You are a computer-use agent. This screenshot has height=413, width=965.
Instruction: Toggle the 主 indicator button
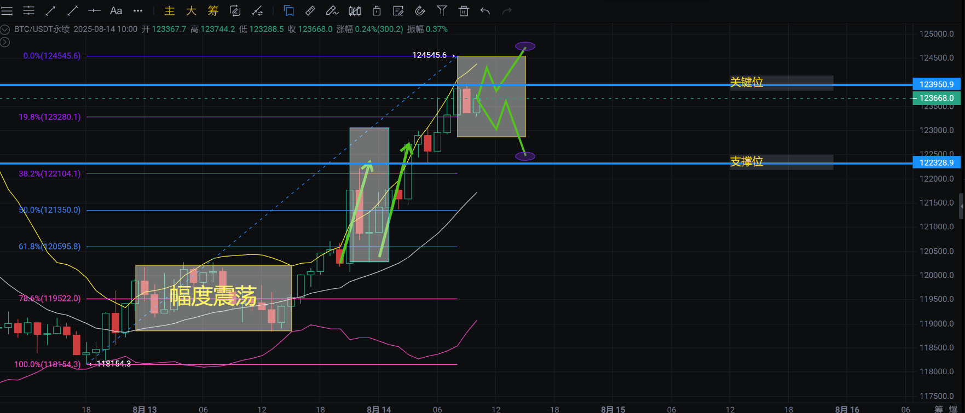170,10
